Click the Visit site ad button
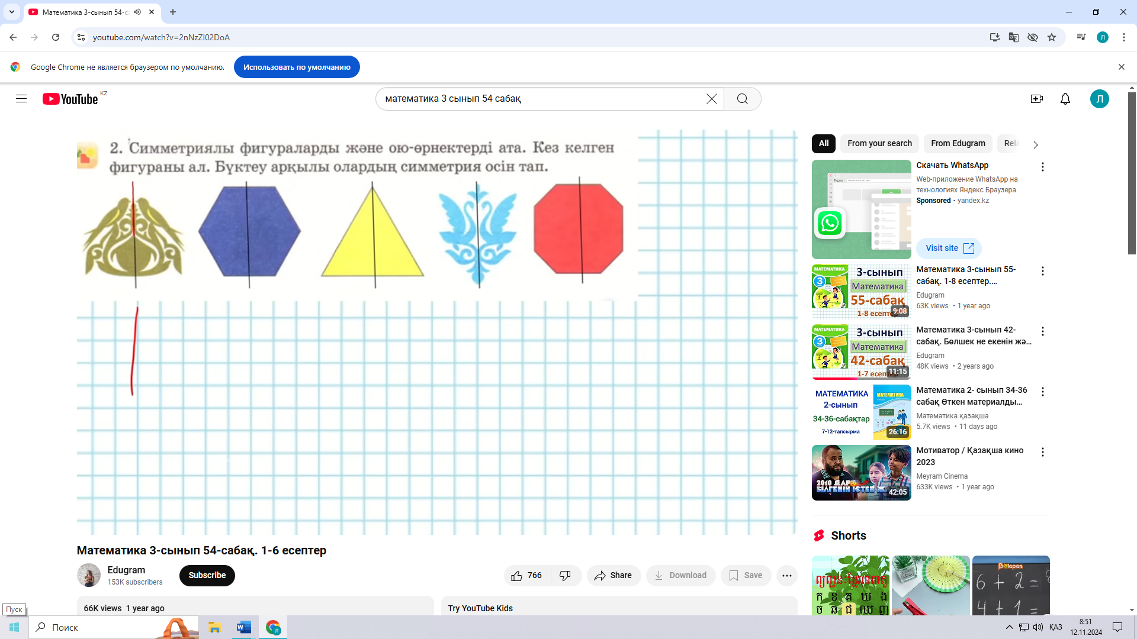This screenshot has width=1137, height=639. (x=949, y=248)
